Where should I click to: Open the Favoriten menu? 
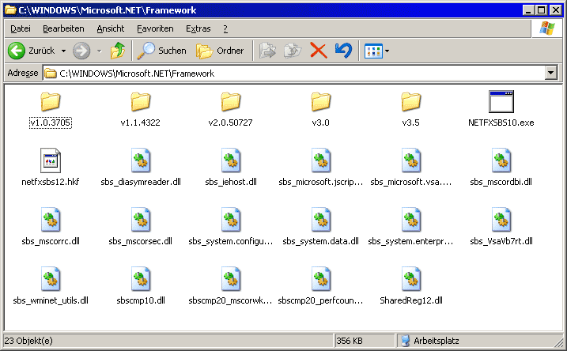(x=155, y=28)
